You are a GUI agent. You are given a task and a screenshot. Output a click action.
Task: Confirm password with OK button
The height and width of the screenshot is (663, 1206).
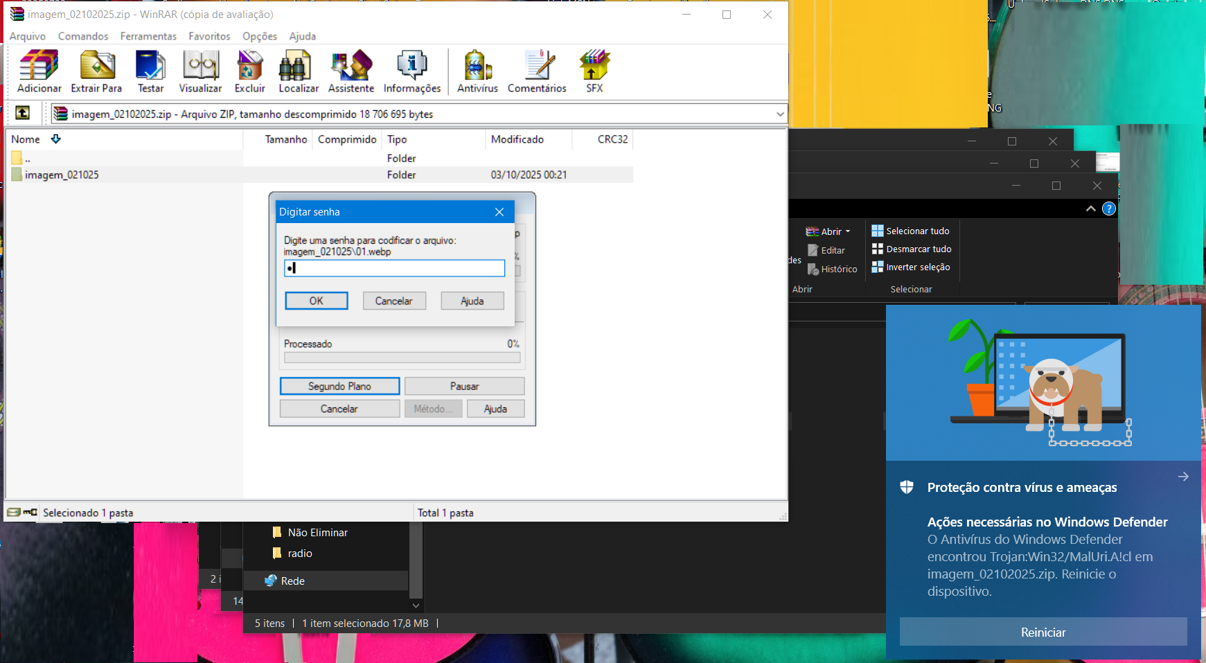pyautogui.click(x=317, y=301)
